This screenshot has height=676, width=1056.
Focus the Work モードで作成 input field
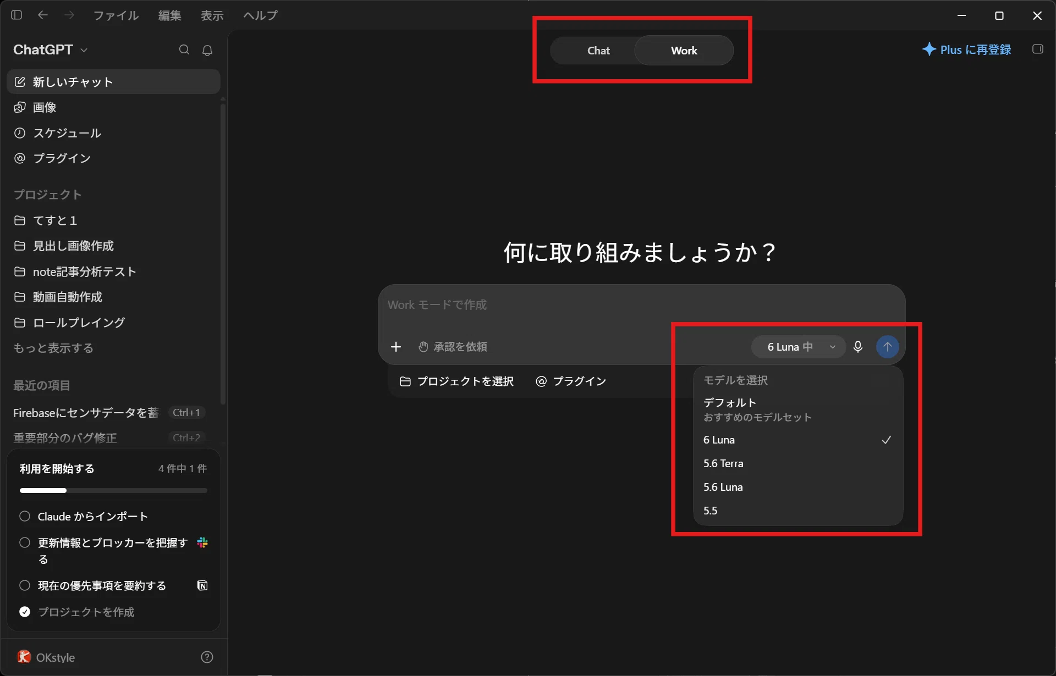[x=641, y=305]
